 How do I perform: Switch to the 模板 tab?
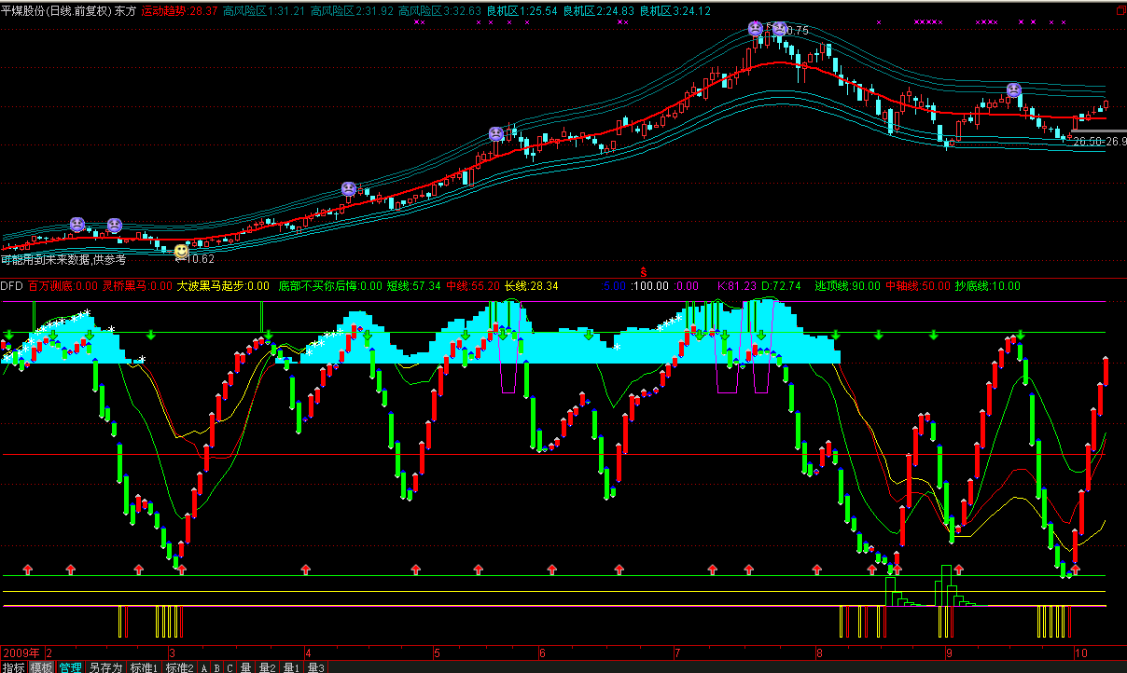point(41,667)
